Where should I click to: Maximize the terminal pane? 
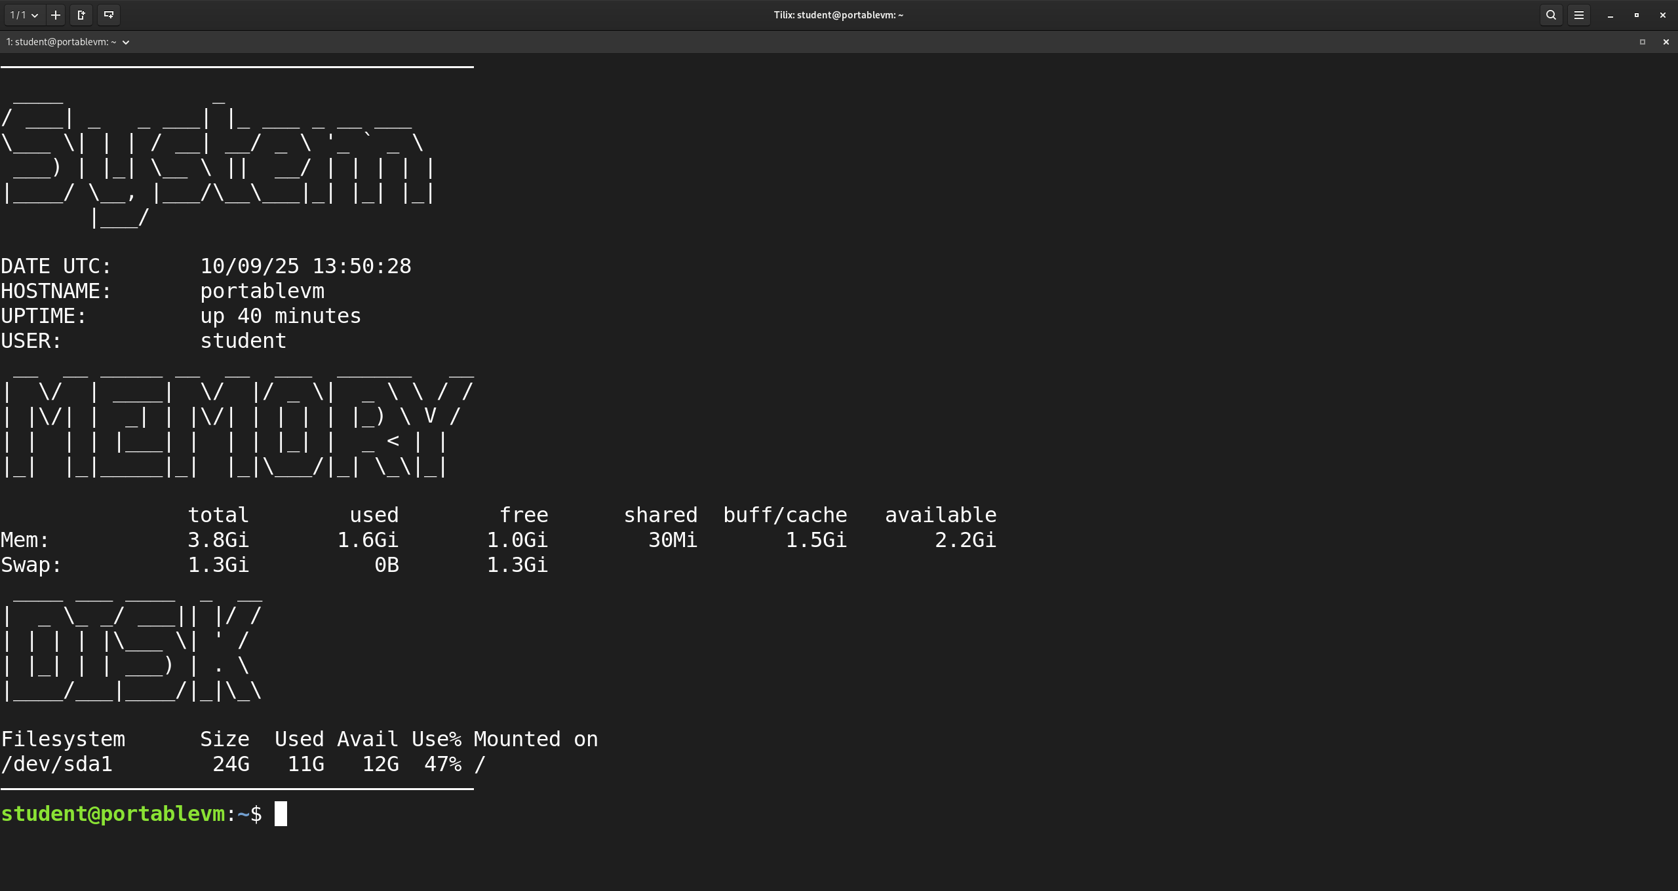pos(1643,42)
